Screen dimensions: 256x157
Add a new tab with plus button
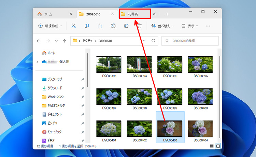pyautogui.click(x=167, y=14)
